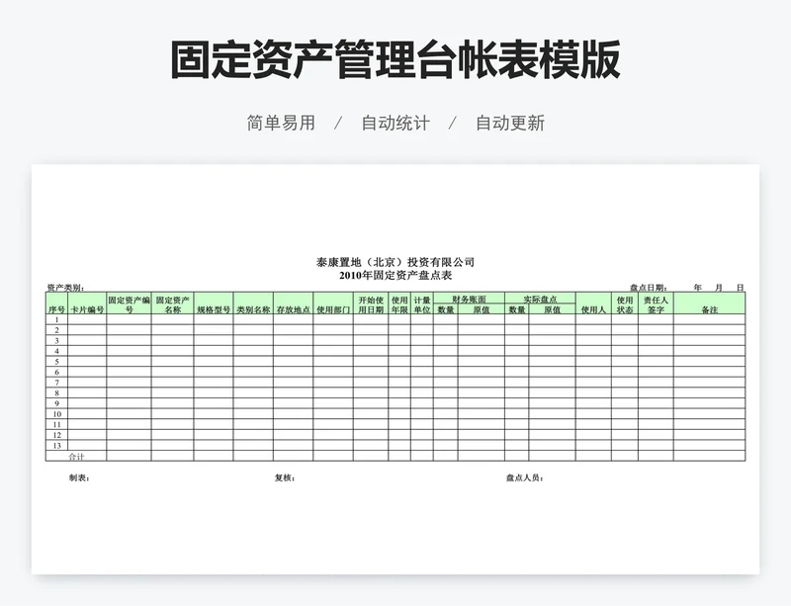Click the subtitle text 自动更新
Screen dimensions: 791x606
pos(510,124)
